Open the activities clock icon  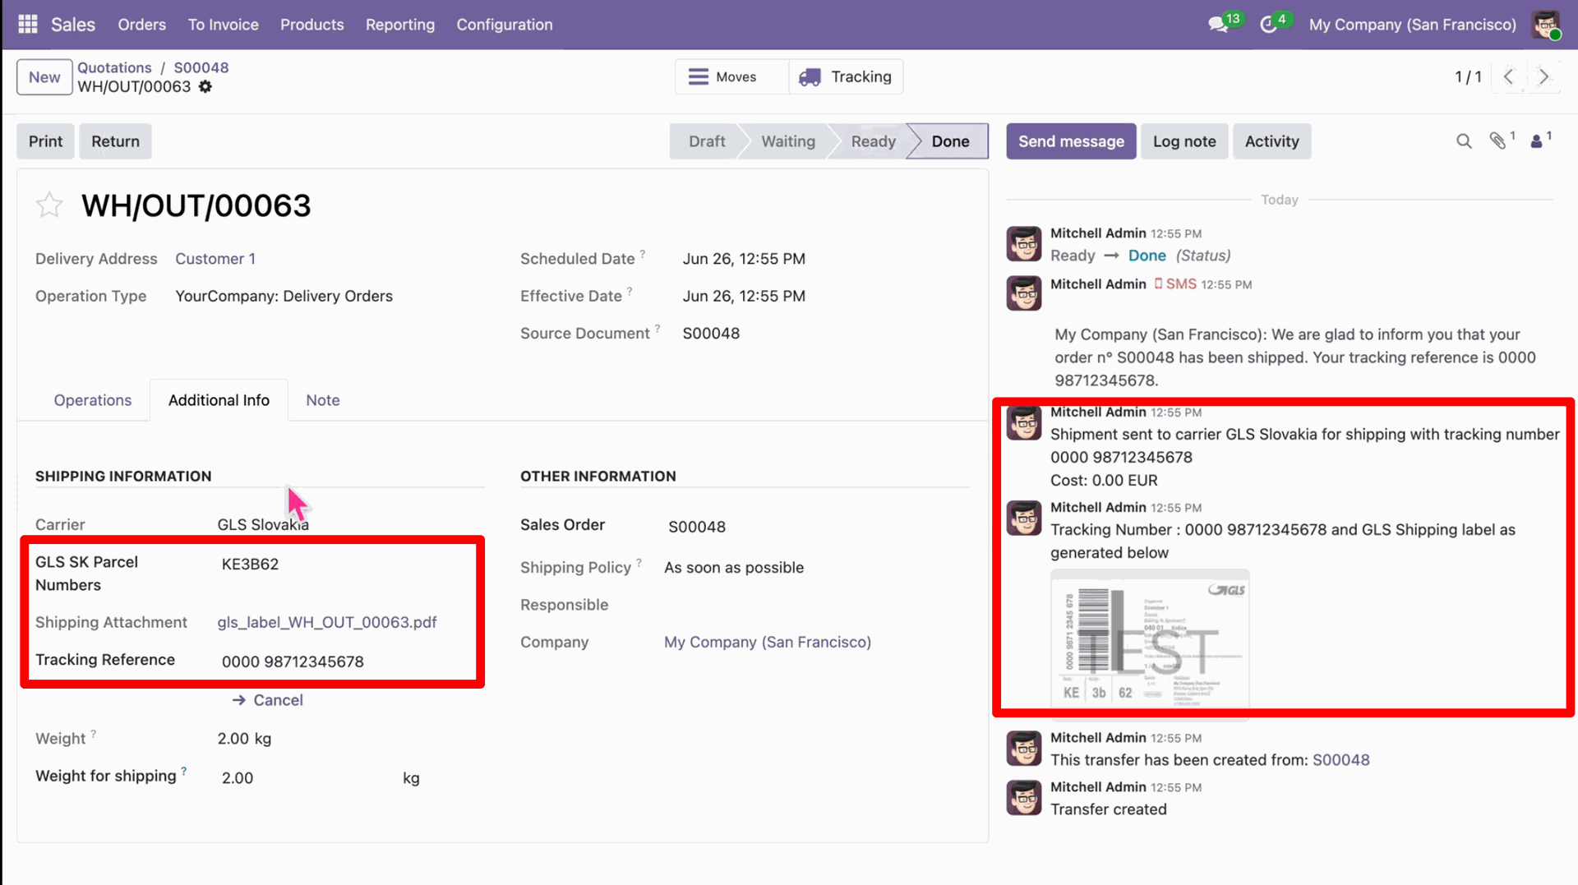(x=1268, y=25)
